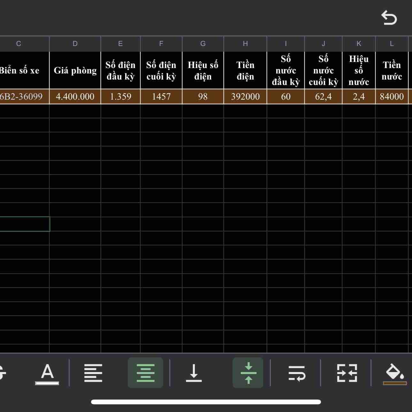The width and height of the screenshot is (412, 412).
Task: Select the Giá phòng header cell
Action: tap(75, 70)
